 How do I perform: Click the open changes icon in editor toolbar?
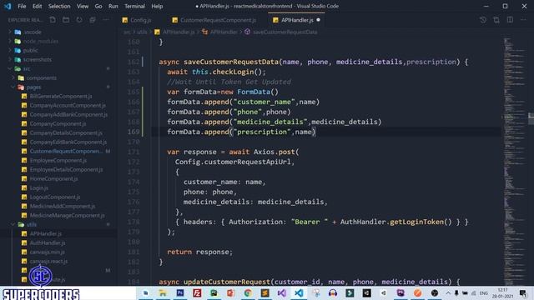pyautogui.click(x=496, y=20)
